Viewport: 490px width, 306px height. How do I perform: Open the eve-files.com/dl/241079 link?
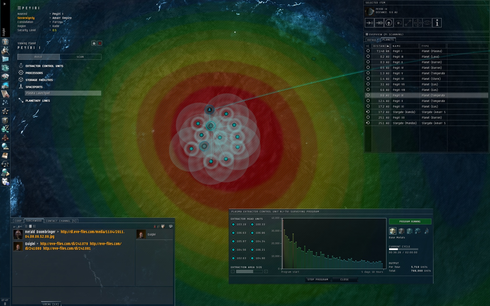tap(64, 244)
